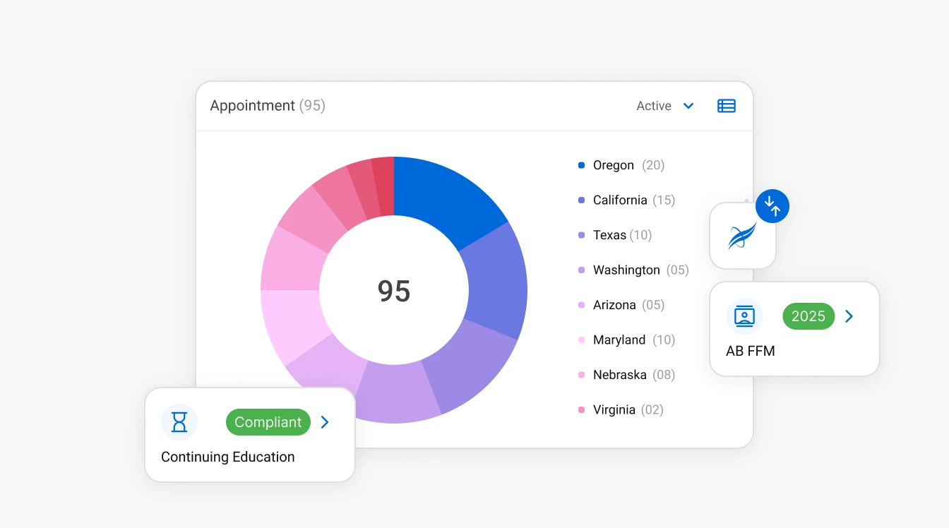Click the blue swoosh logo tile
The width and height of the screenshot is (949, 528).
[x=742, y=236]
